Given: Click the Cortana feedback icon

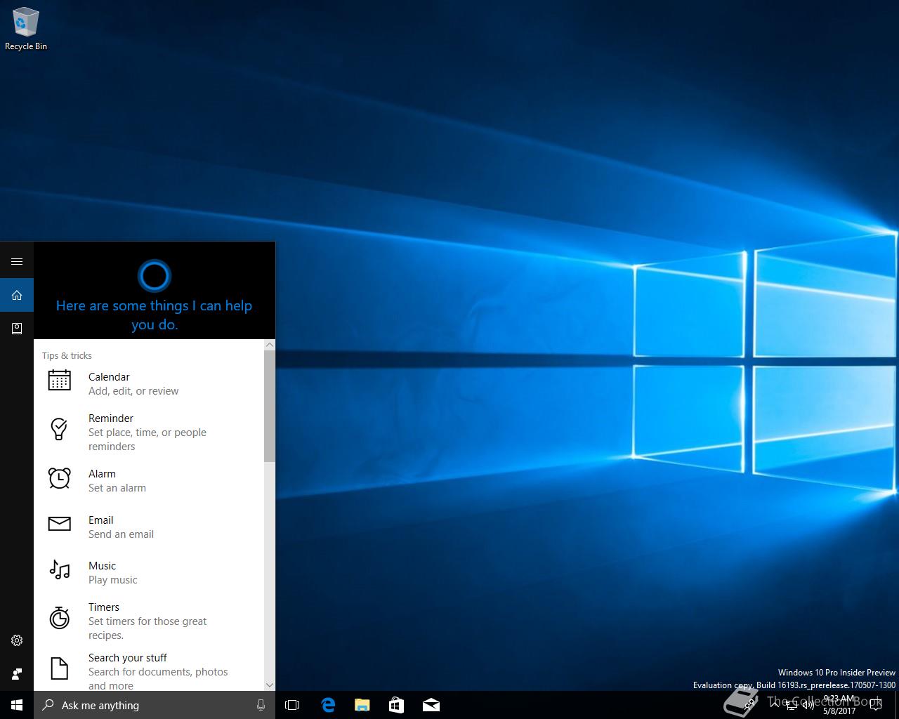Looking at the screenshot, I should pos(17,674).
